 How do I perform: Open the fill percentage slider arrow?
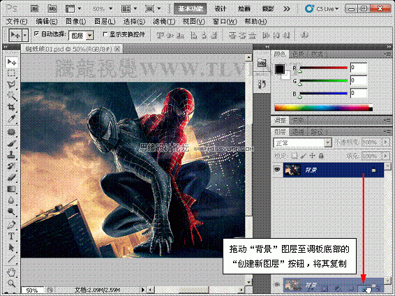coord(386,156)
